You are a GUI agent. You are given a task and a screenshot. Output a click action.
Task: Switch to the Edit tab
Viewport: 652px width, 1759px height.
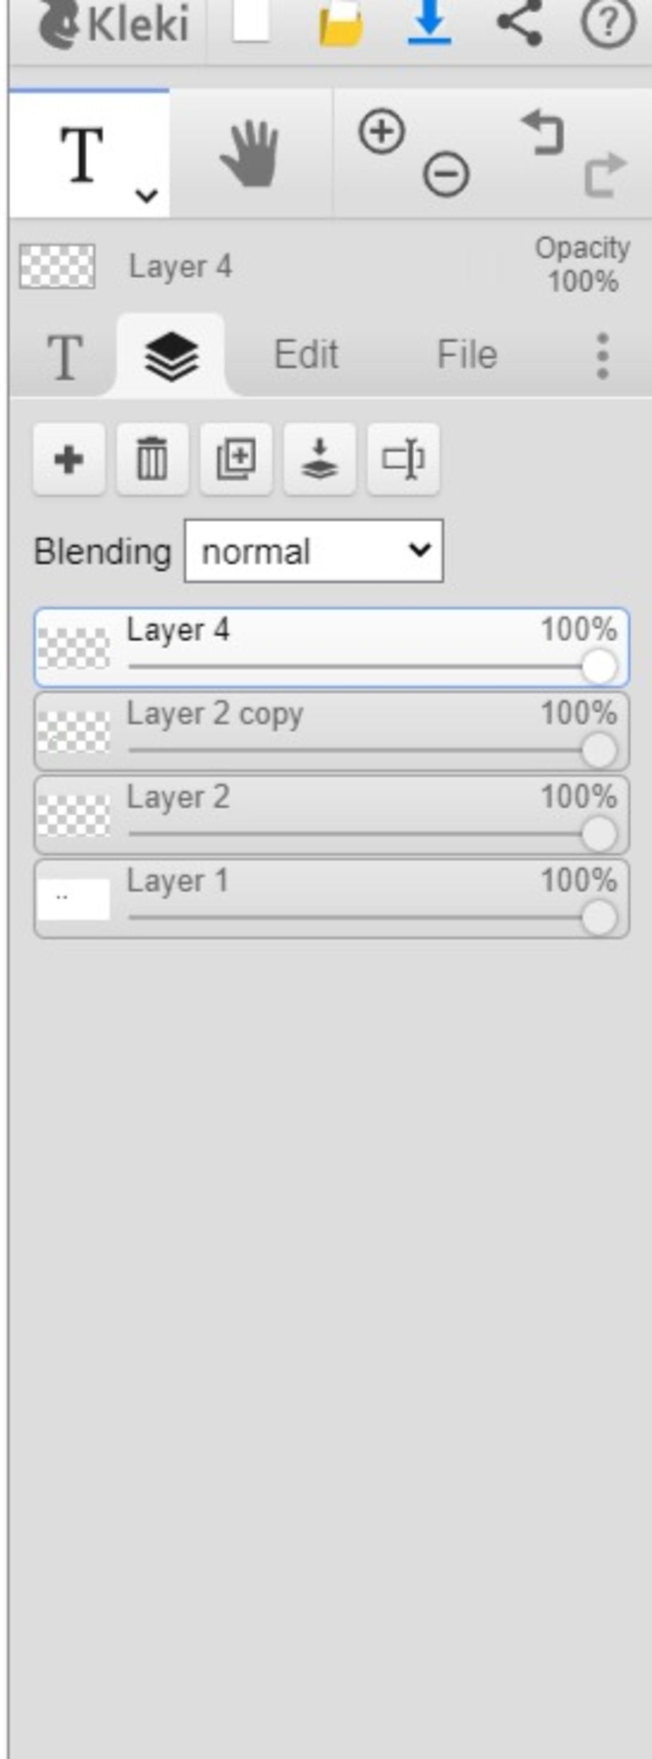point(306,354)
